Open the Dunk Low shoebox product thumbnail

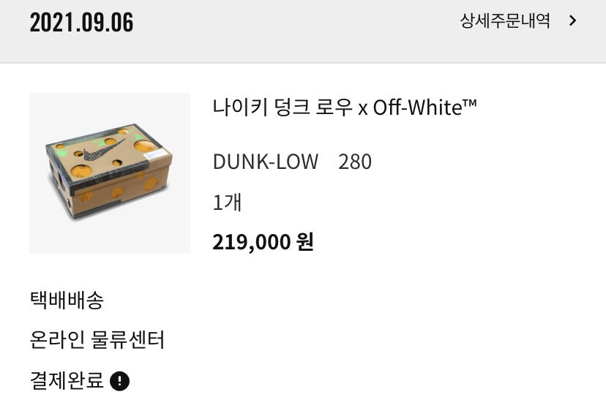click(110, 173)
